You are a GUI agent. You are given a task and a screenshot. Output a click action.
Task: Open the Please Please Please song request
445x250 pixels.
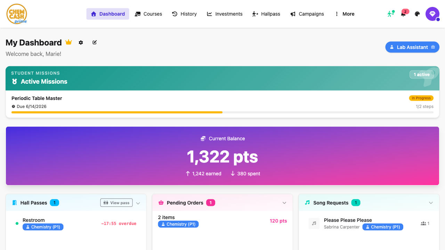(369, 224)
